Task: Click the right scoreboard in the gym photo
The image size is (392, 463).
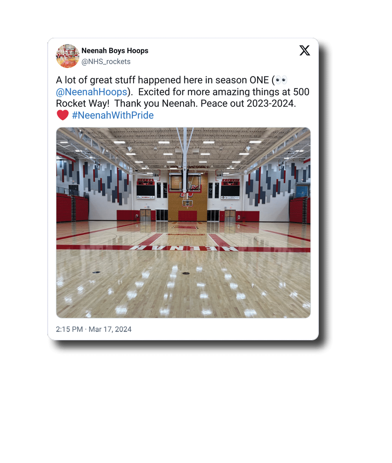Action: (x=230, y=189)
